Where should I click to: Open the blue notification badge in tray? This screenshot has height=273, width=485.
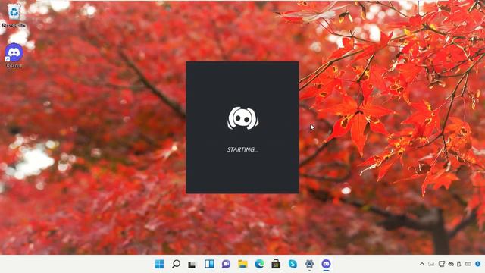(478, 264)
